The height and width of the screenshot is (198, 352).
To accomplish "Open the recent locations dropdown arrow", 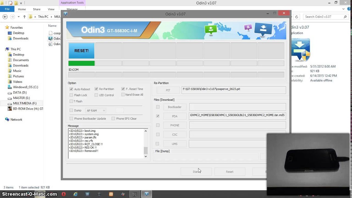I will [19, 17].
